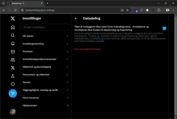Expand Premium settings chevron
The width and height of the screenshot is (177, 119).
pyautogui.click(x=67, y=51)
